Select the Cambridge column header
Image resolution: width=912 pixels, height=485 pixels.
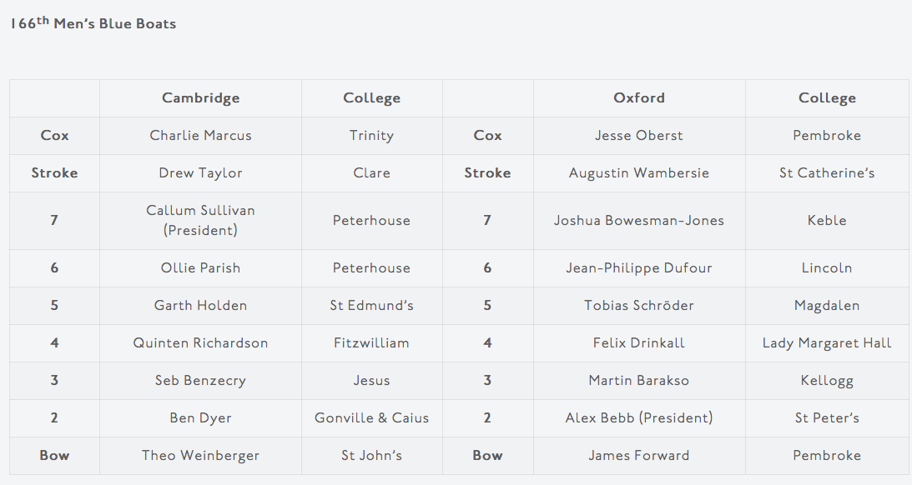[x=200, y=98]
